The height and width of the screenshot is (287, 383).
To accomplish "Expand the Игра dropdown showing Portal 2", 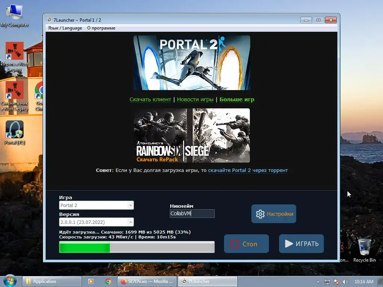I will (x=96, y=205).
